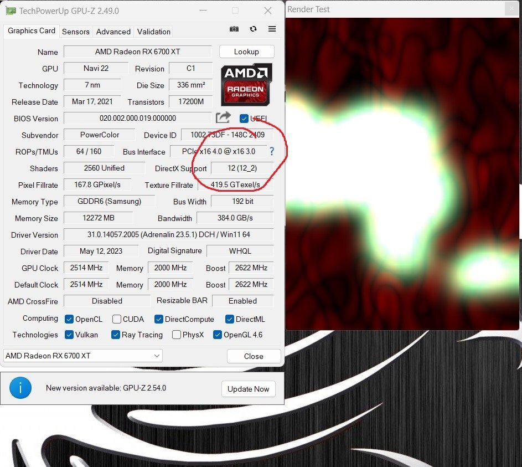
Task: Click the GPU field showing Navi 22
Action: coord(96,68)
